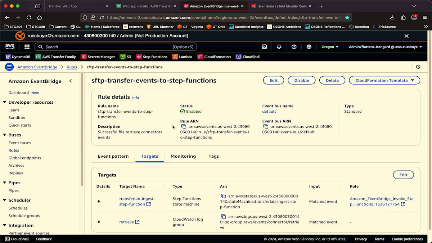The width and height of the screenshot is (432, 243).
Task: Disable the rule
Action: [302, 80]
